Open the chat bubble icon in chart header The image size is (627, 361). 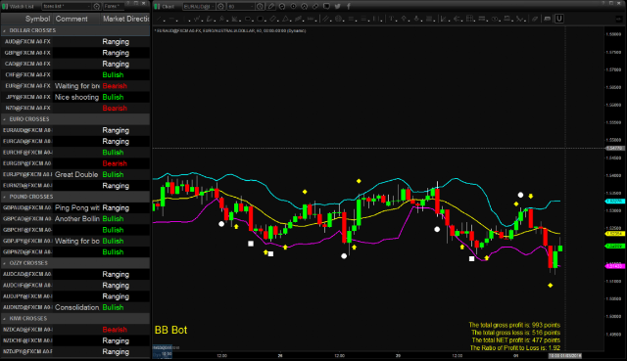click(x=326, y=7)
